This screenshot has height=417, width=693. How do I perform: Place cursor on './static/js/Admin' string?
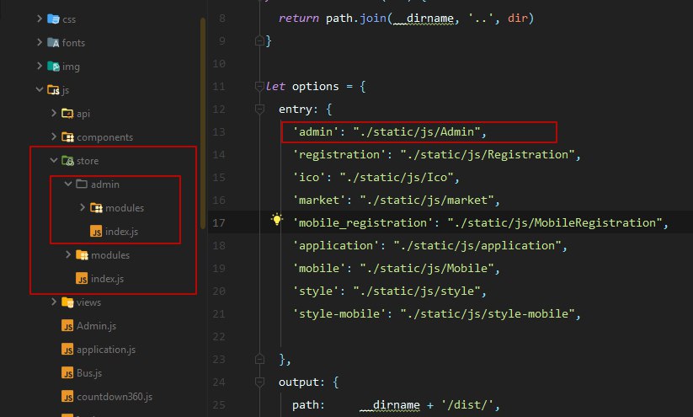[x=416, y=131]
